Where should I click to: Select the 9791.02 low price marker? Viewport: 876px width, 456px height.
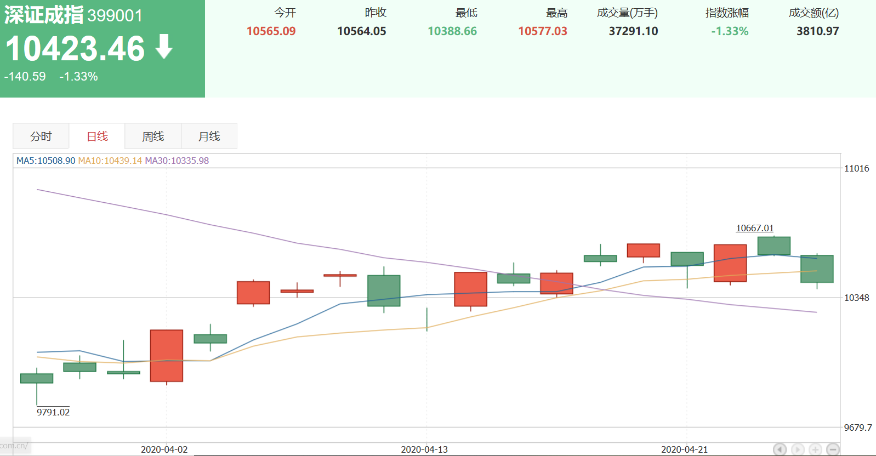click(x=53, y=412)
